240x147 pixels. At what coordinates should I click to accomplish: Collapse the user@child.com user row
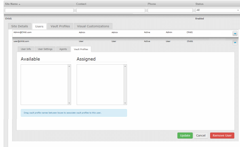(235, 42)
